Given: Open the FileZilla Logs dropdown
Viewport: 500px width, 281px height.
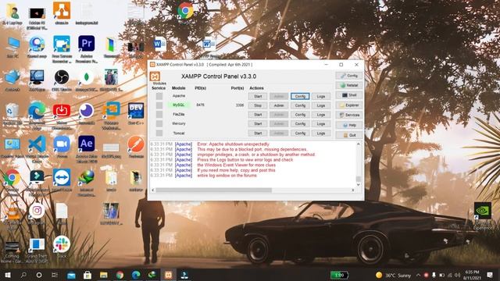Looking at the screenshot, I should (x=321, y=115).
